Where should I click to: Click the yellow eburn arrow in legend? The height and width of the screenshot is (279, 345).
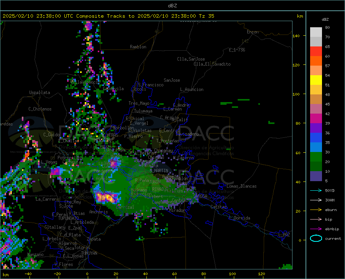(316, 210)
